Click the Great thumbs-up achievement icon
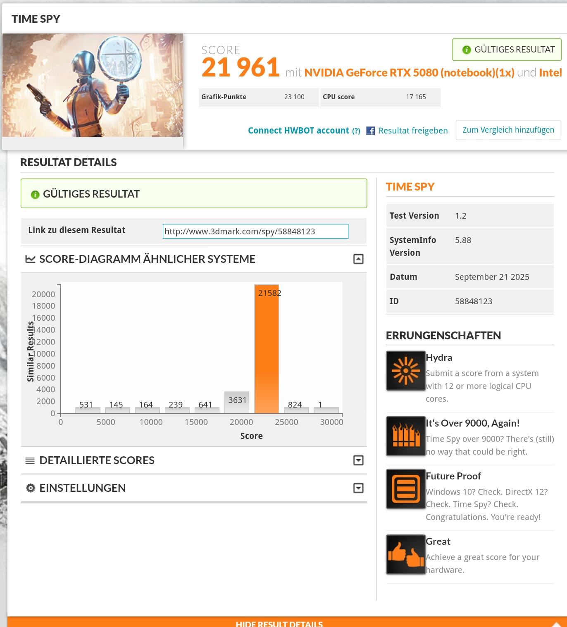 pyautogui.click(x=406, y=554)
